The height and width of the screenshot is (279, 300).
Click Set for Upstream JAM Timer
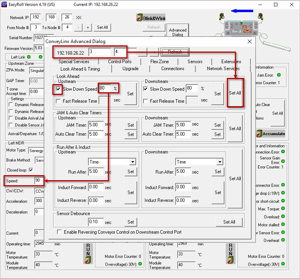[131, 125]
